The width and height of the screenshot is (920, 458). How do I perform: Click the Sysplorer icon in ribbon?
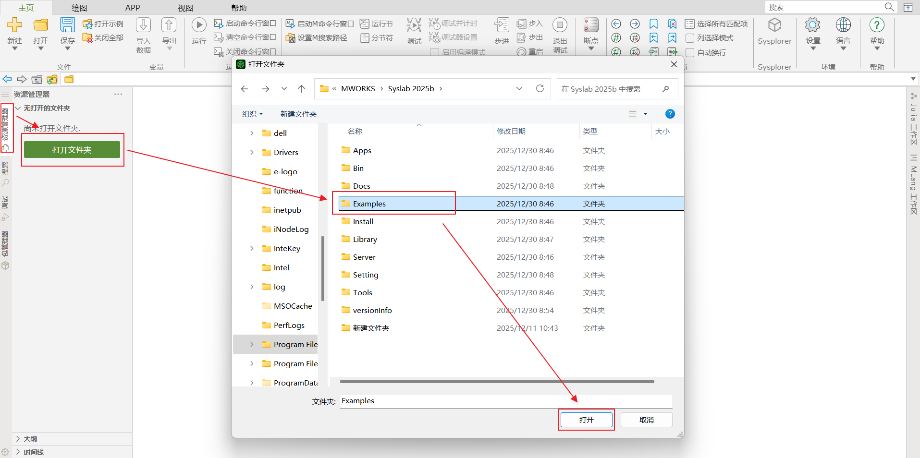pos(774,25)
